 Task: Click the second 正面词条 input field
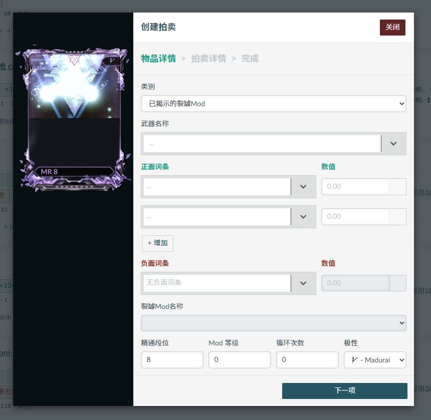tap(217, 217)
